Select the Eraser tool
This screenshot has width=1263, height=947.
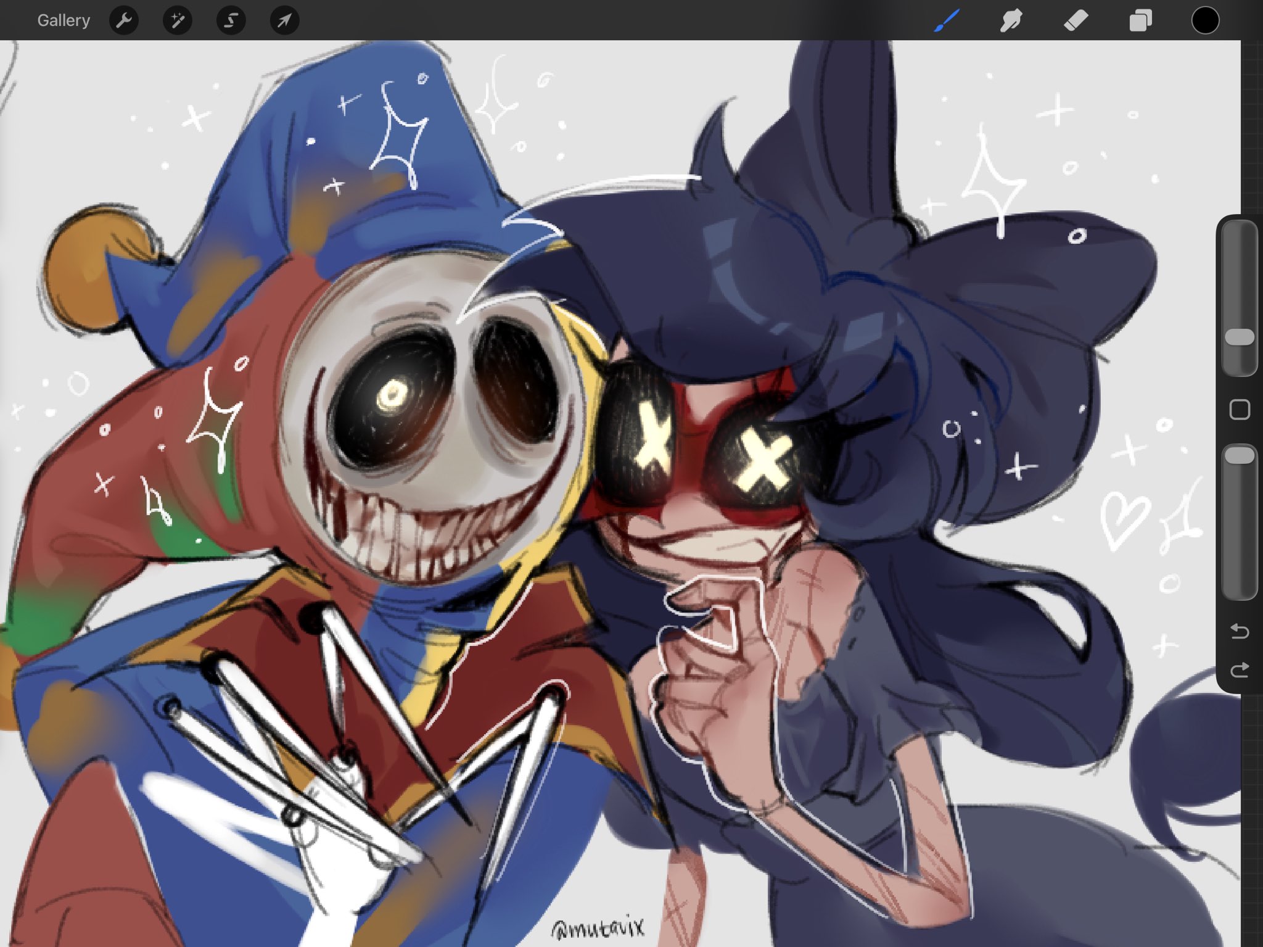pos(1076,20)
